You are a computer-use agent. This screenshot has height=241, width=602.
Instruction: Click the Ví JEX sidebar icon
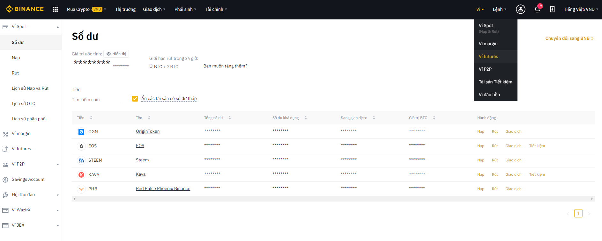click(5, 225)
